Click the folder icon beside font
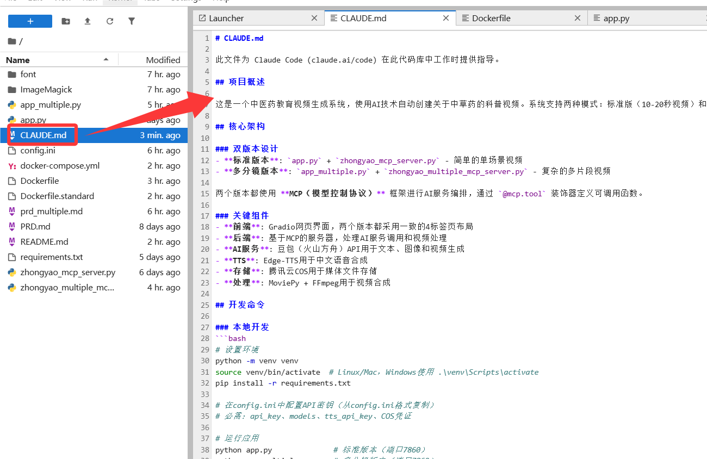Screen dimensions: 707x459 coord(12,74)
